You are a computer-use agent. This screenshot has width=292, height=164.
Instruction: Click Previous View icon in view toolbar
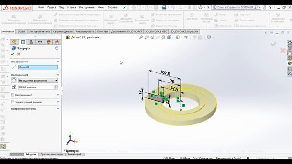tap(152, 37)
